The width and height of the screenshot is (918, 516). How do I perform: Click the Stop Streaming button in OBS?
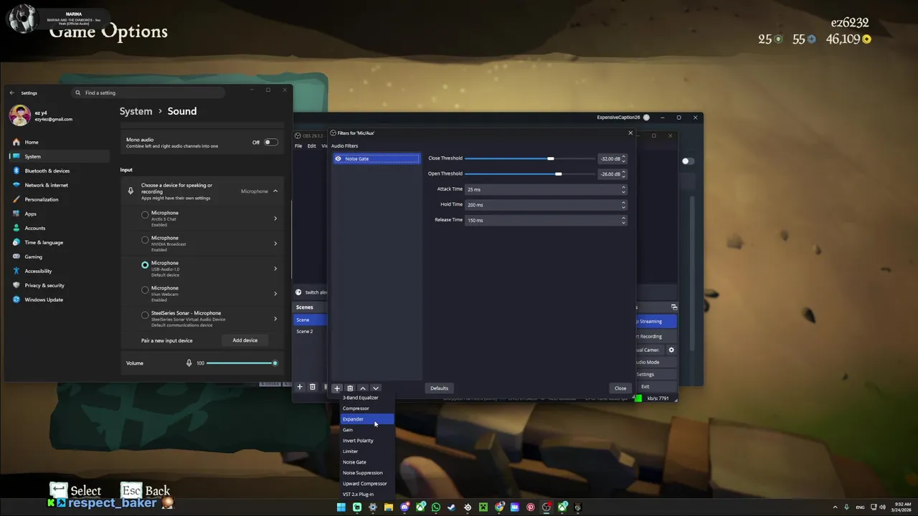click(655, 321)
